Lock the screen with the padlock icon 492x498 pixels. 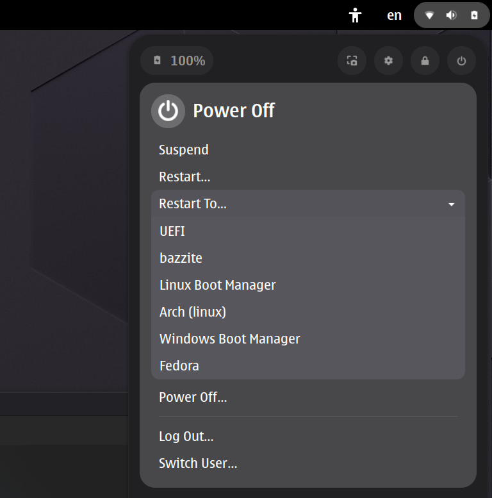click(425, 61)
